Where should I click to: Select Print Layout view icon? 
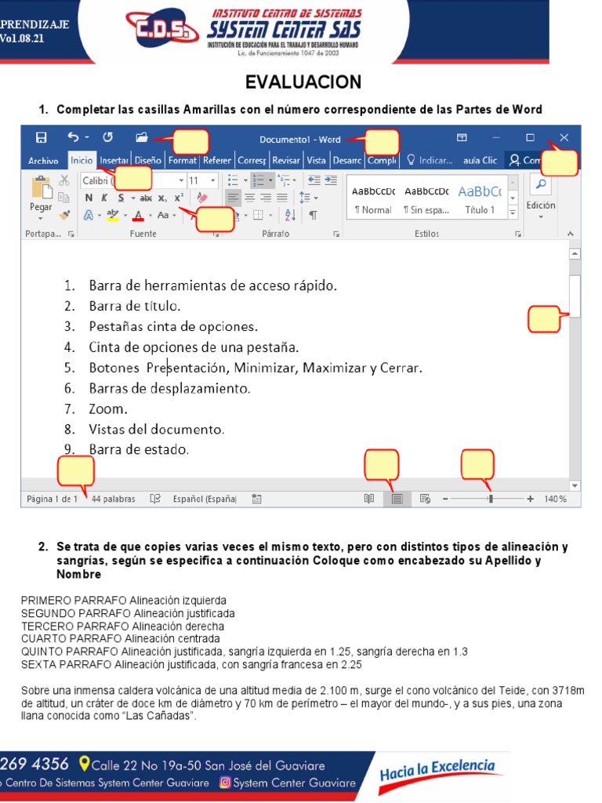pos(397,498)
